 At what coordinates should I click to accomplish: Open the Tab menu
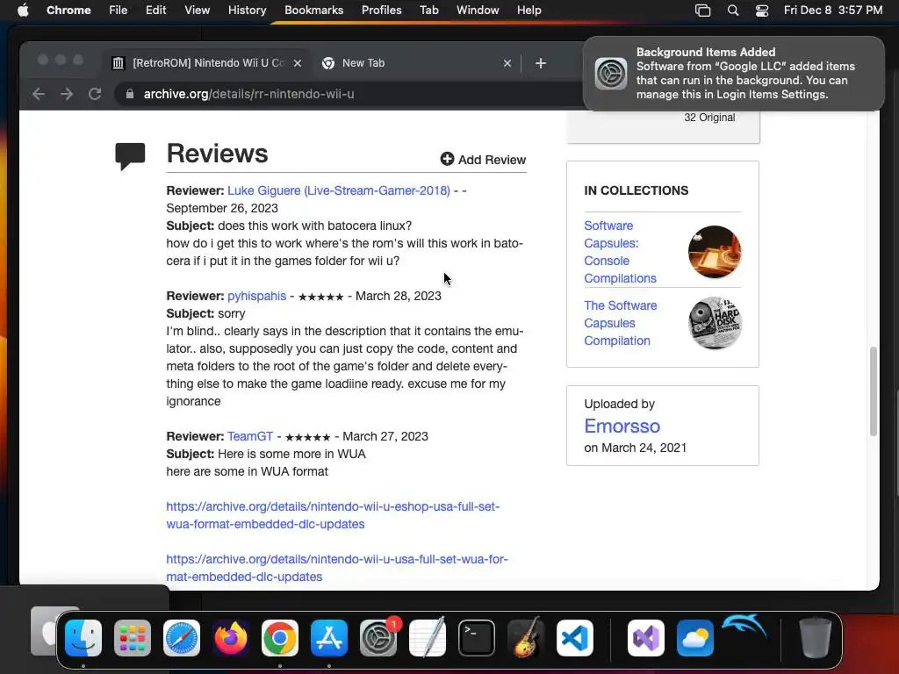coord(428,11)
